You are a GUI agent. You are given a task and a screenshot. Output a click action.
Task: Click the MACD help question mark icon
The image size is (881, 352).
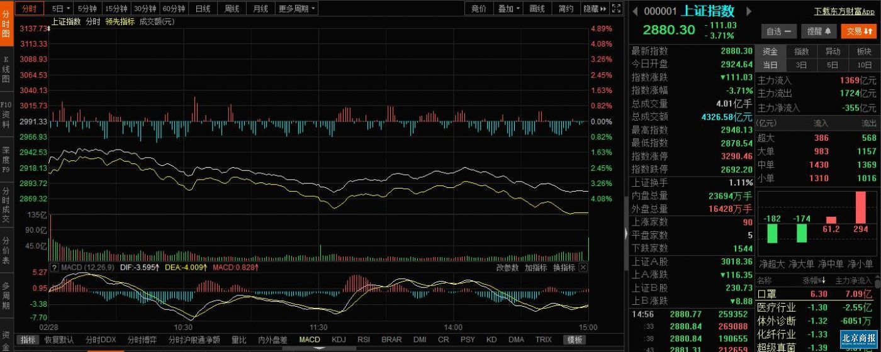click(54, 268)
